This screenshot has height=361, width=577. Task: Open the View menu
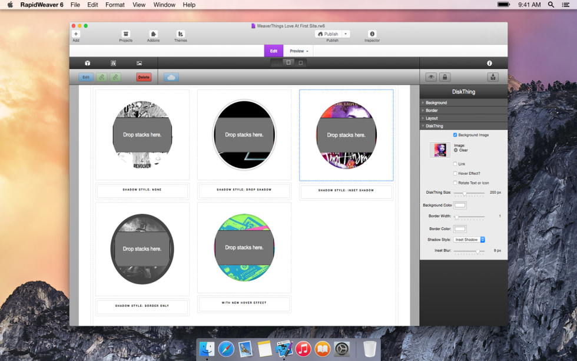[x=139, y=5]
